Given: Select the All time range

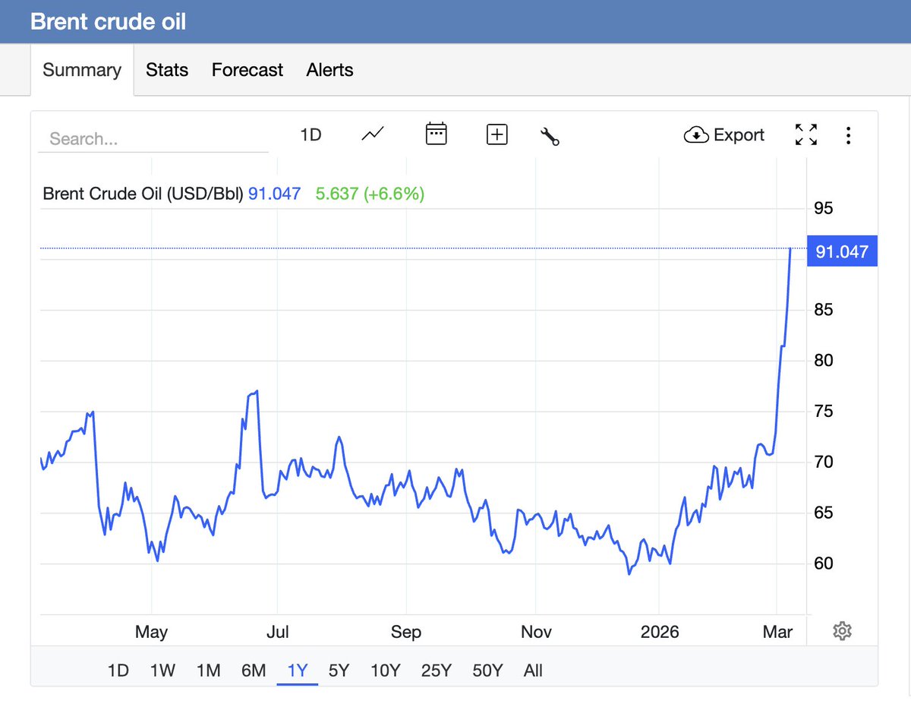Looking at the screenshot, I should click(x=533, y=671).
